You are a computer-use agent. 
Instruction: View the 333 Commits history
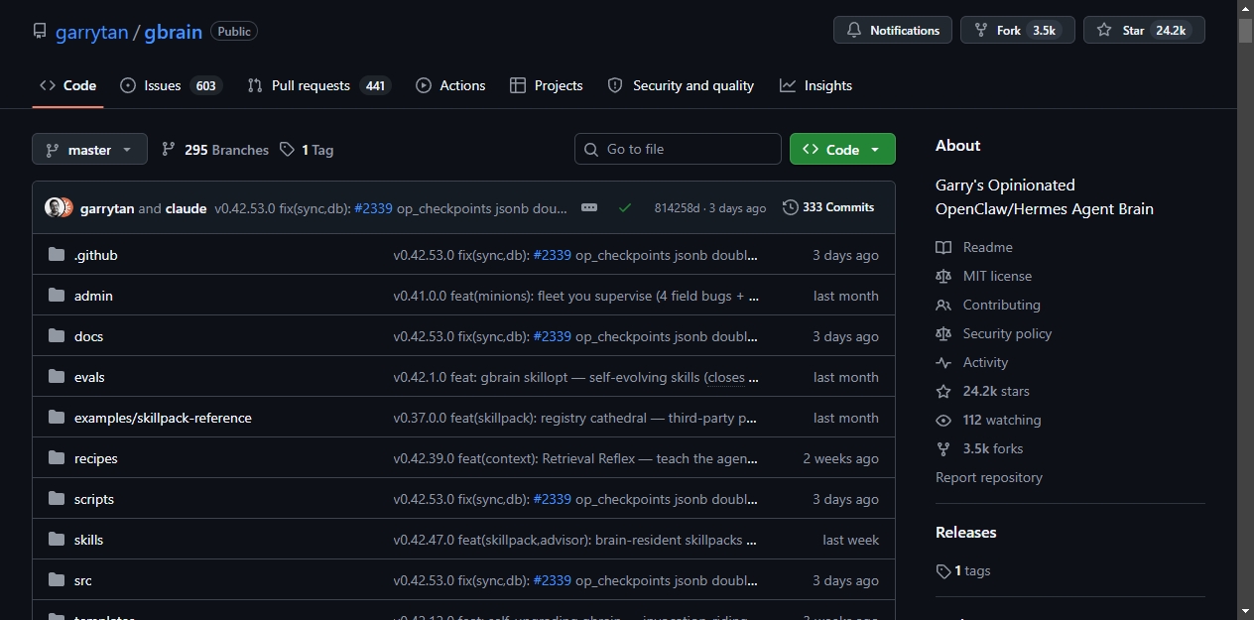pos(828,207)
